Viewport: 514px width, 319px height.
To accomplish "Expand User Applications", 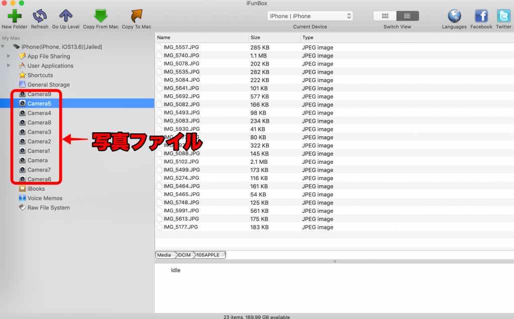I will coord(9,66).
